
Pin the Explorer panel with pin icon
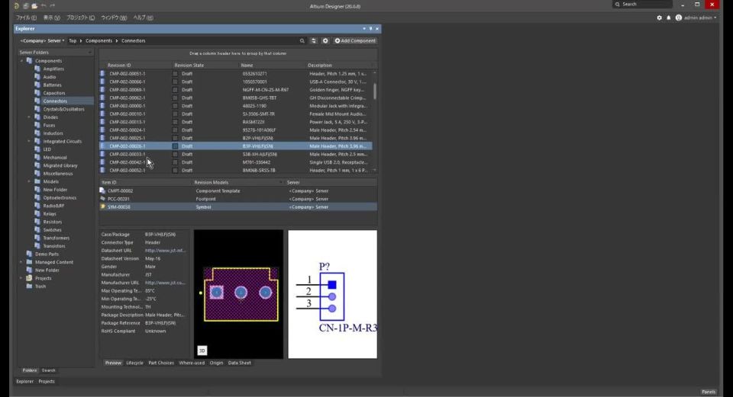[x=371, y=29]
